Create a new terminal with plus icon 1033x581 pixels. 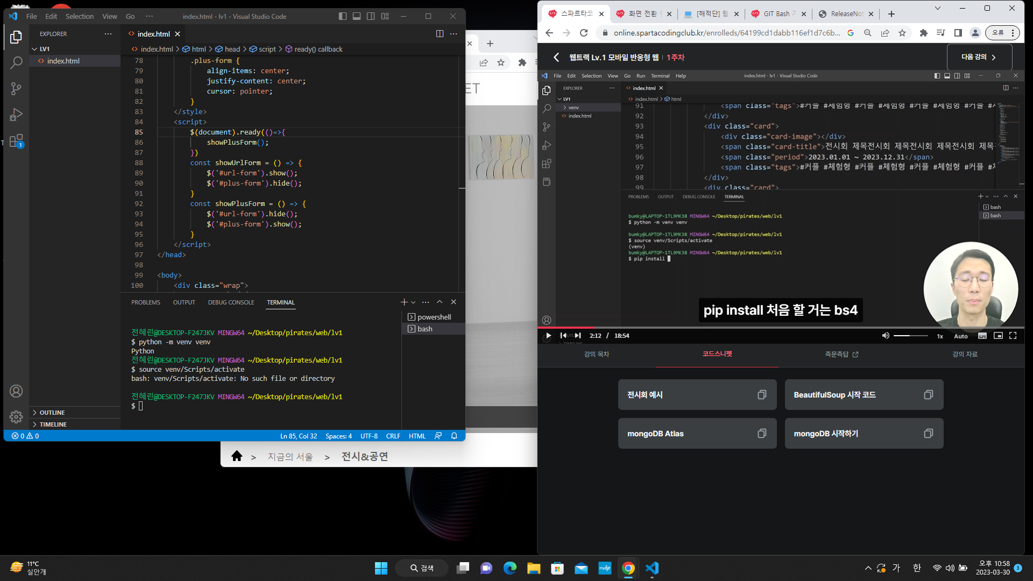tap(404, 302)
